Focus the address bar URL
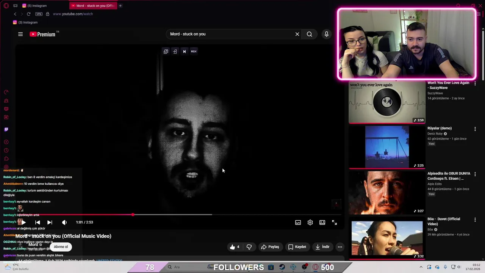Viewport: 485px width, 273px height. pyautogui.click(x=73, y=14)
